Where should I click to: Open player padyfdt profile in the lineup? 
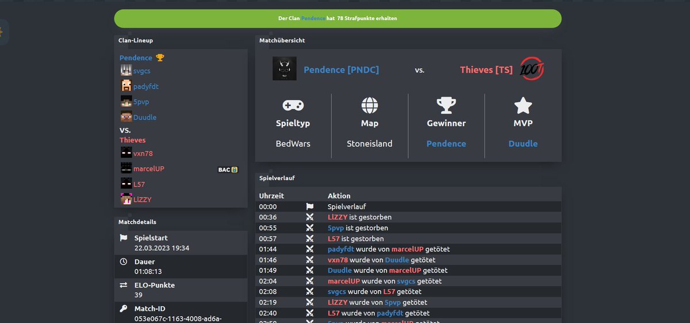pos(146,87)
